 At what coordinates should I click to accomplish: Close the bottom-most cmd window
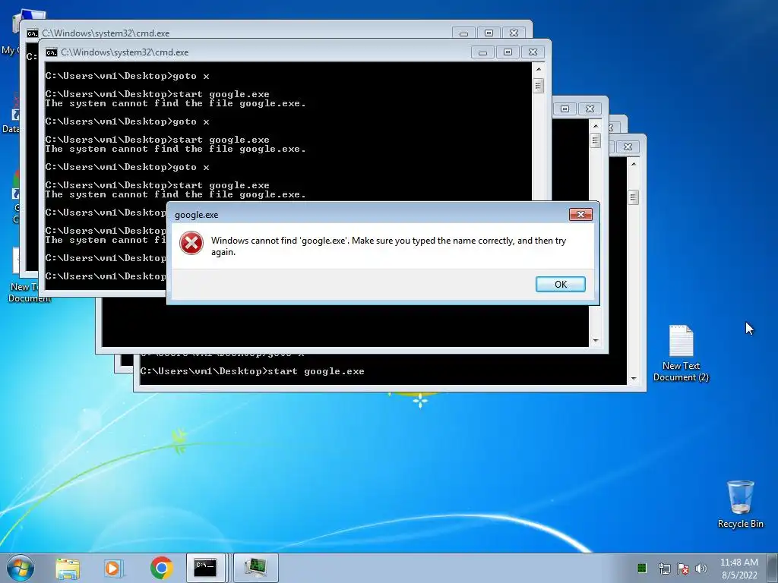[x=627, y=147]
